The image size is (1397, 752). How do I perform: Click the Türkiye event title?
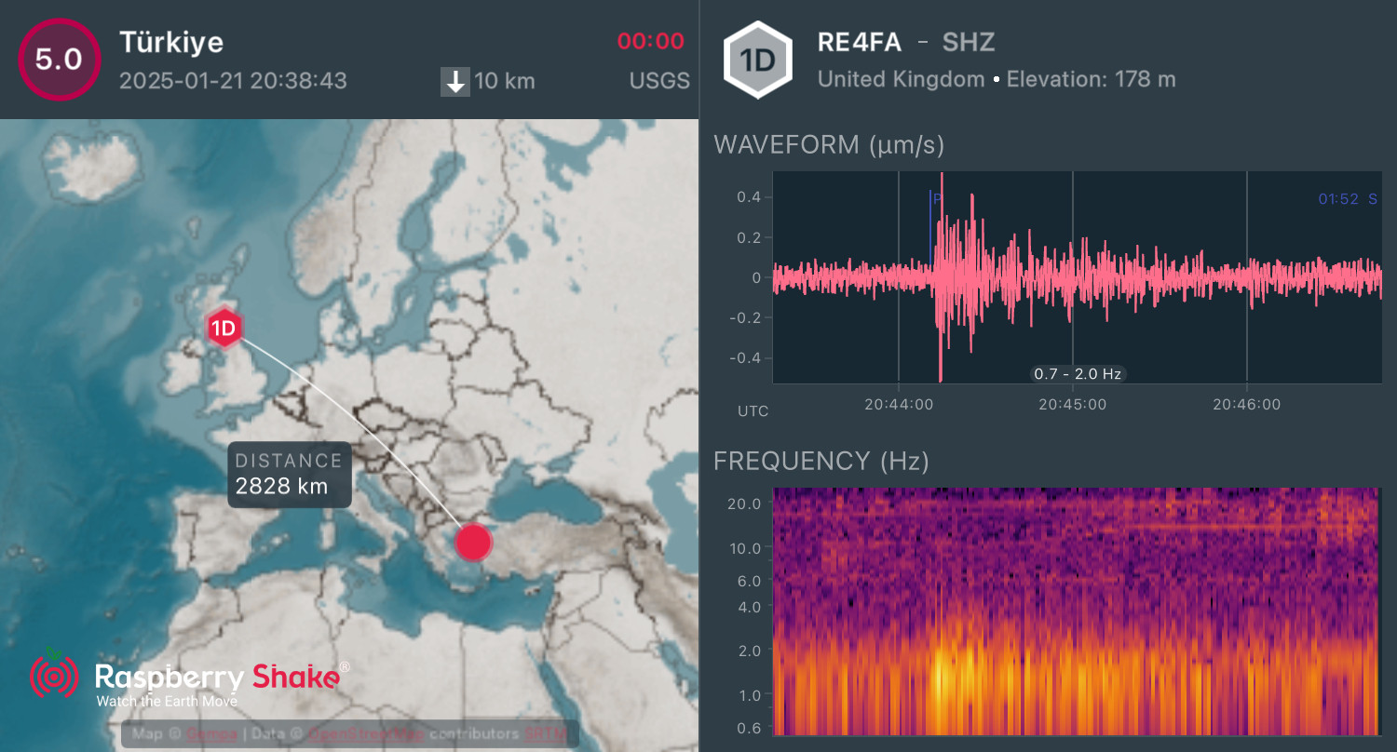click(x=171, y=42)
